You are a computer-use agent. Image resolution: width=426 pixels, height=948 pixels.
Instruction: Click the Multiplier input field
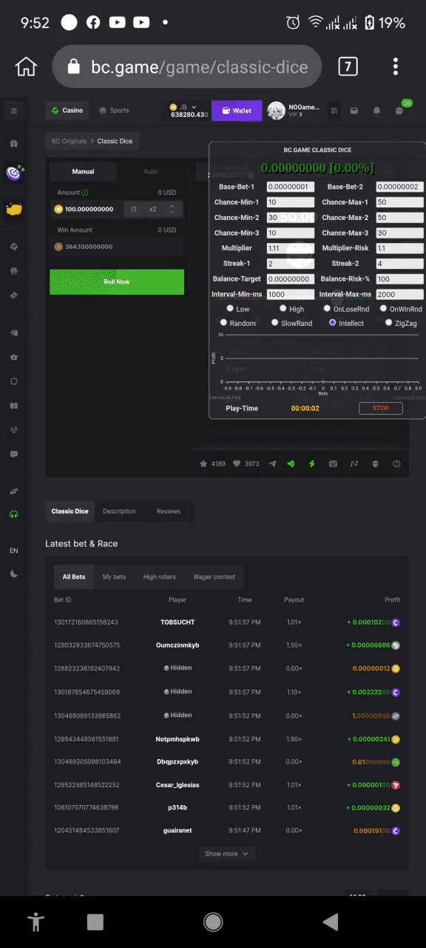(291, 248)
